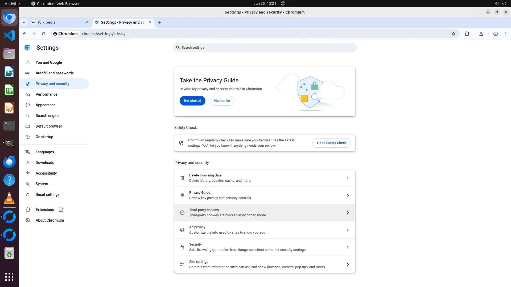This screenshot has width=511, height=287.
Task: Open Site settings using its chevron
Action: 348,264
